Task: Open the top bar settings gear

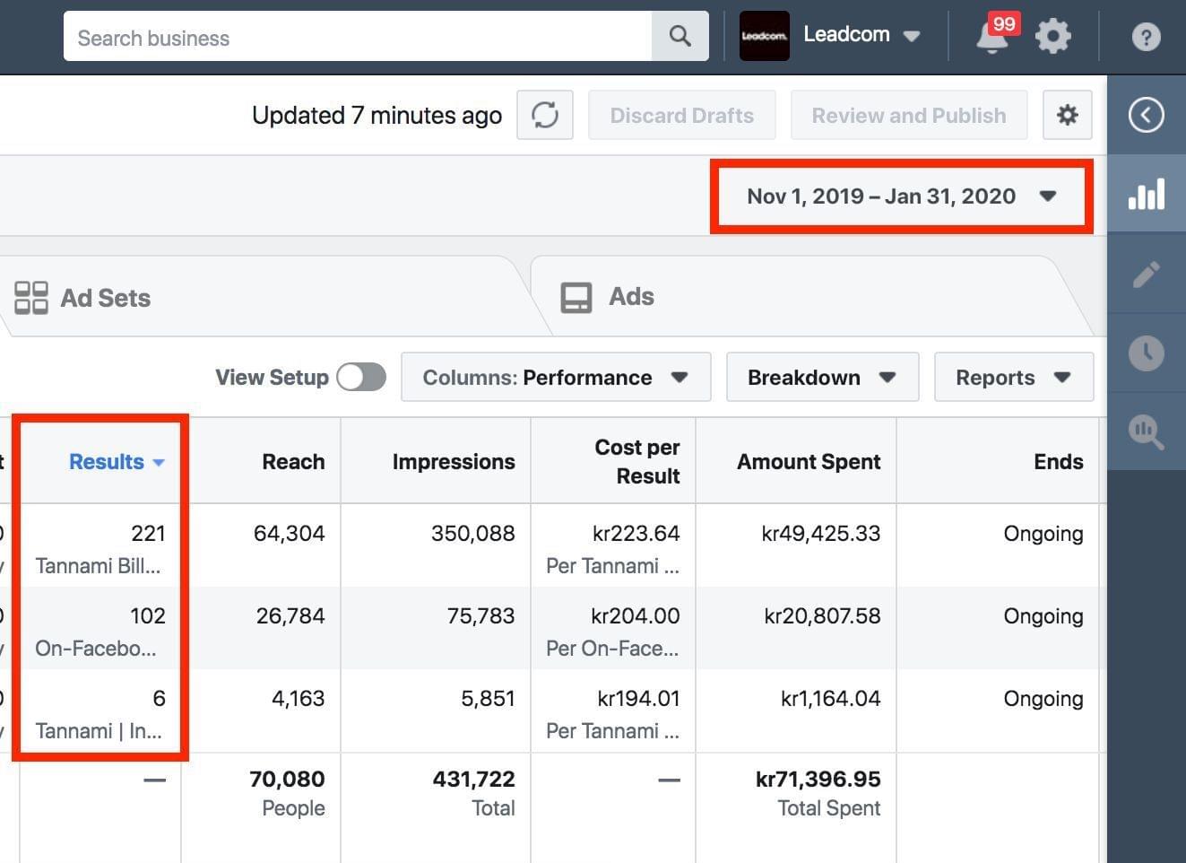Action: click(1052, 37)
